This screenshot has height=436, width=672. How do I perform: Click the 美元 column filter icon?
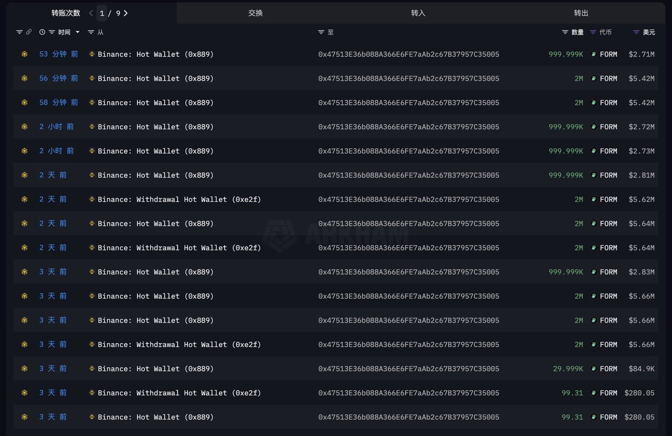[636, 32]
